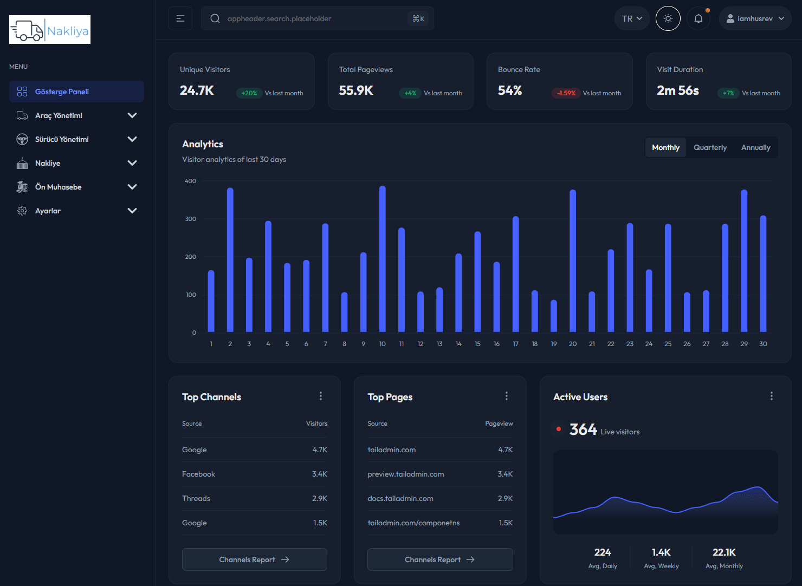The image size is (802, 586).
Task: Click the Channels Report button under Top Channels
Action: [254, 559]
